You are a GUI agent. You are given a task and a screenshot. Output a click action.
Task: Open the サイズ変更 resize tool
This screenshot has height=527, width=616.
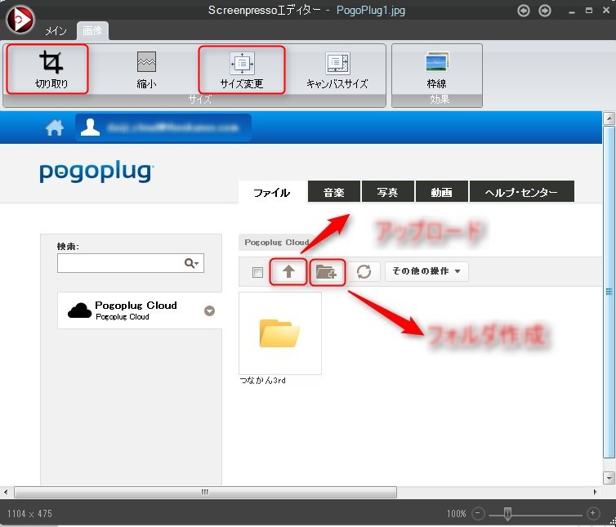pos(242,69)
